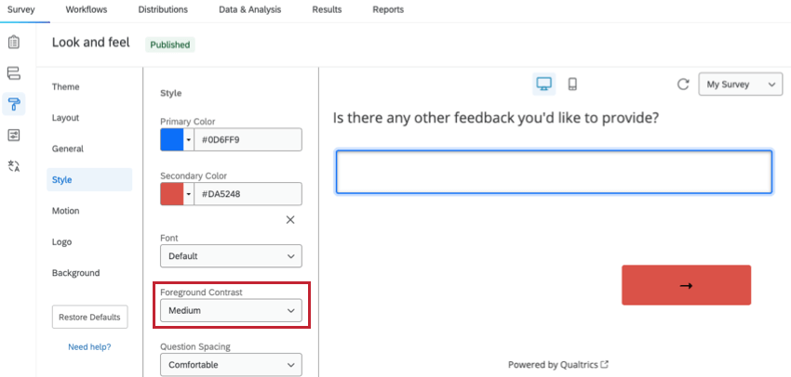The image size is (791, 377).
Task: Open the survey builder clipboard icon
Action: click(14, 43)
